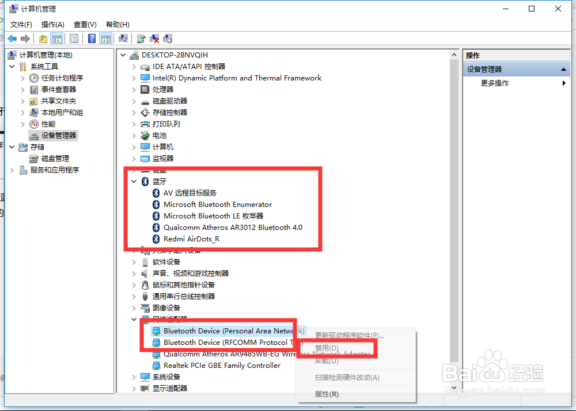Select 声音、视频和游戏控制器 category
This screenshot has width=576, height=411.
click(x=190, y=274)
